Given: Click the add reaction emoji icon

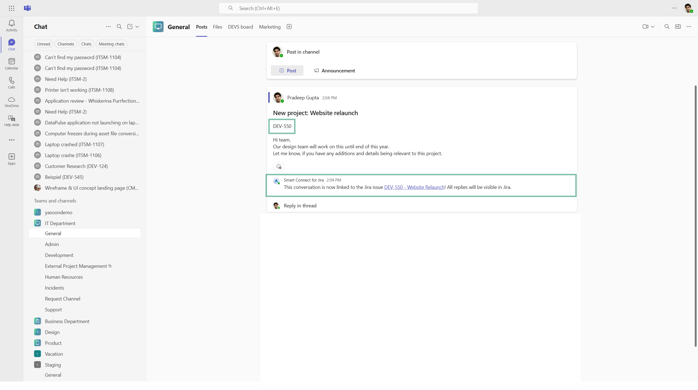Looking at the screenshot, I should pyautogui.click(x=279, y=166).
